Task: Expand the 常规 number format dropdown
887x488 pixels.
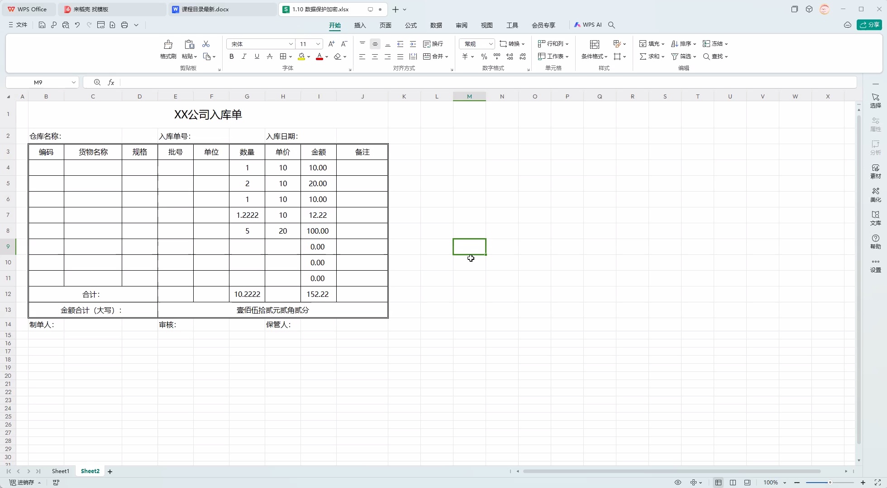Action: click(491, 44)
